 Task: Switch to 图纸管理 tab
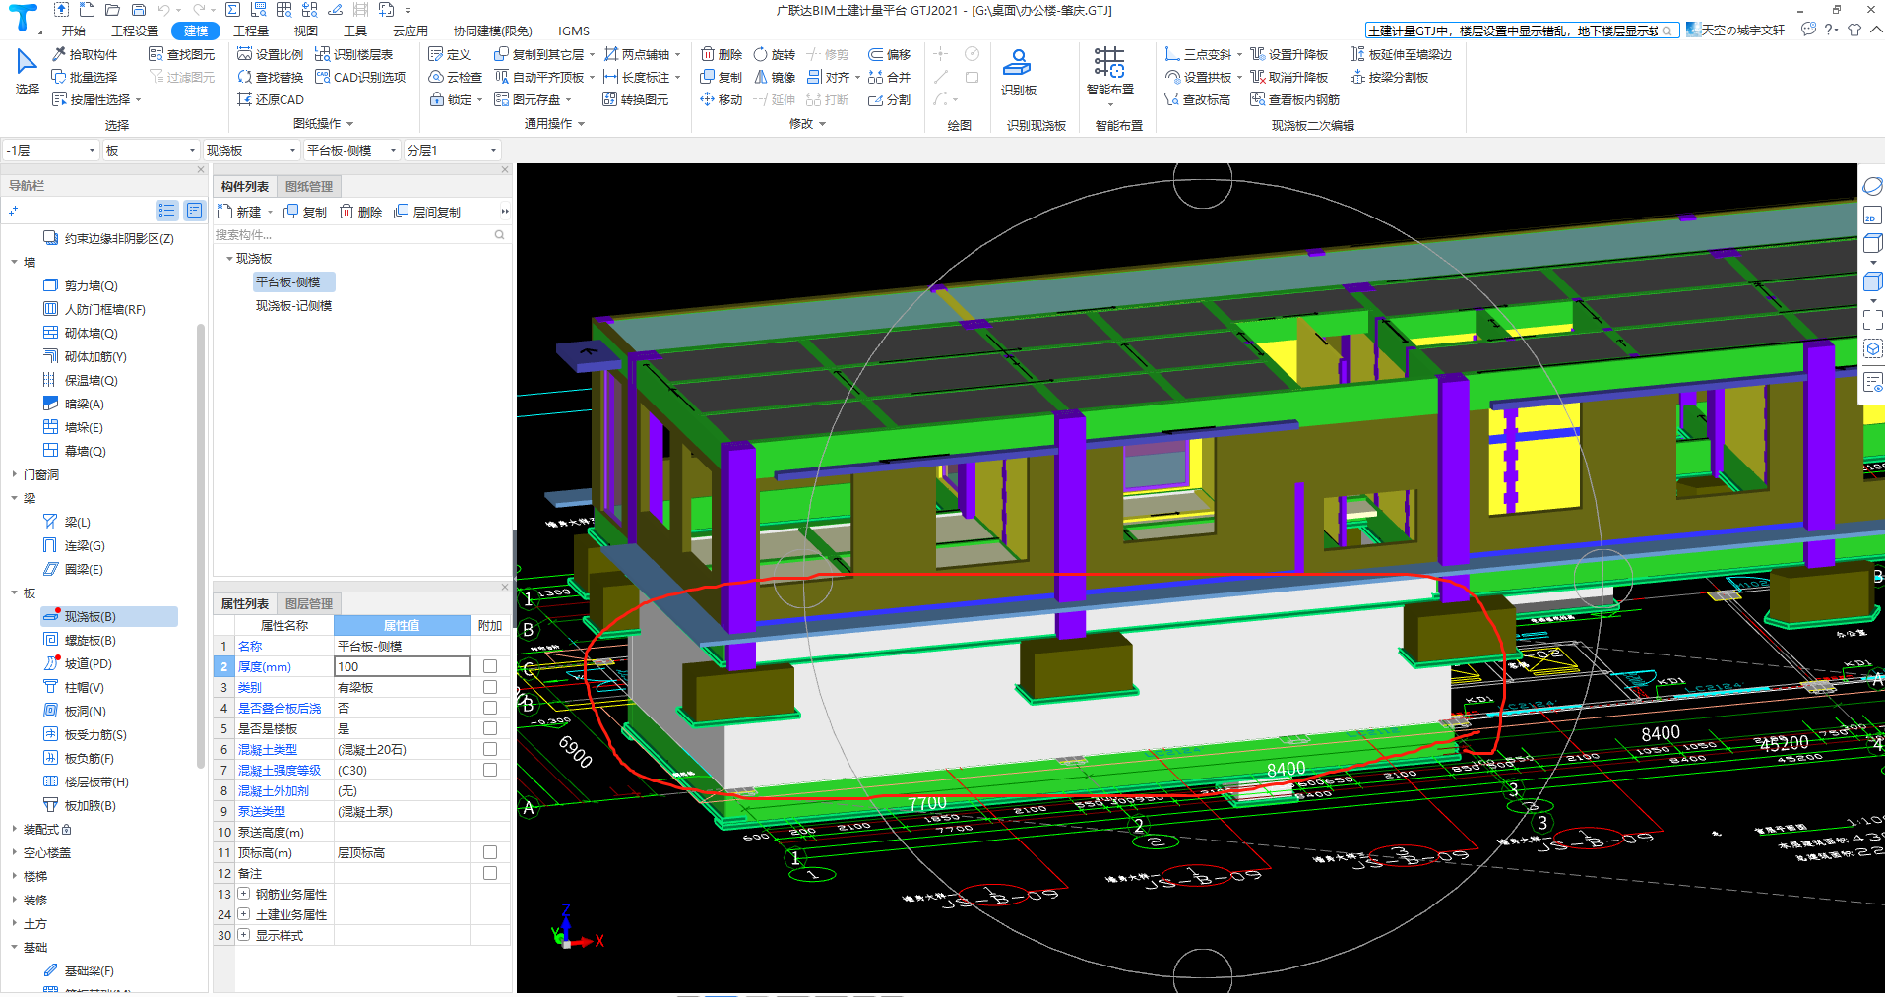coord(309,186)
